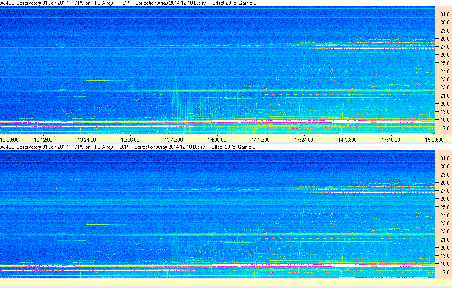Click 24.0 frequency label in LCP panel
Screen dimensions: 452x288
click(443, 215)
